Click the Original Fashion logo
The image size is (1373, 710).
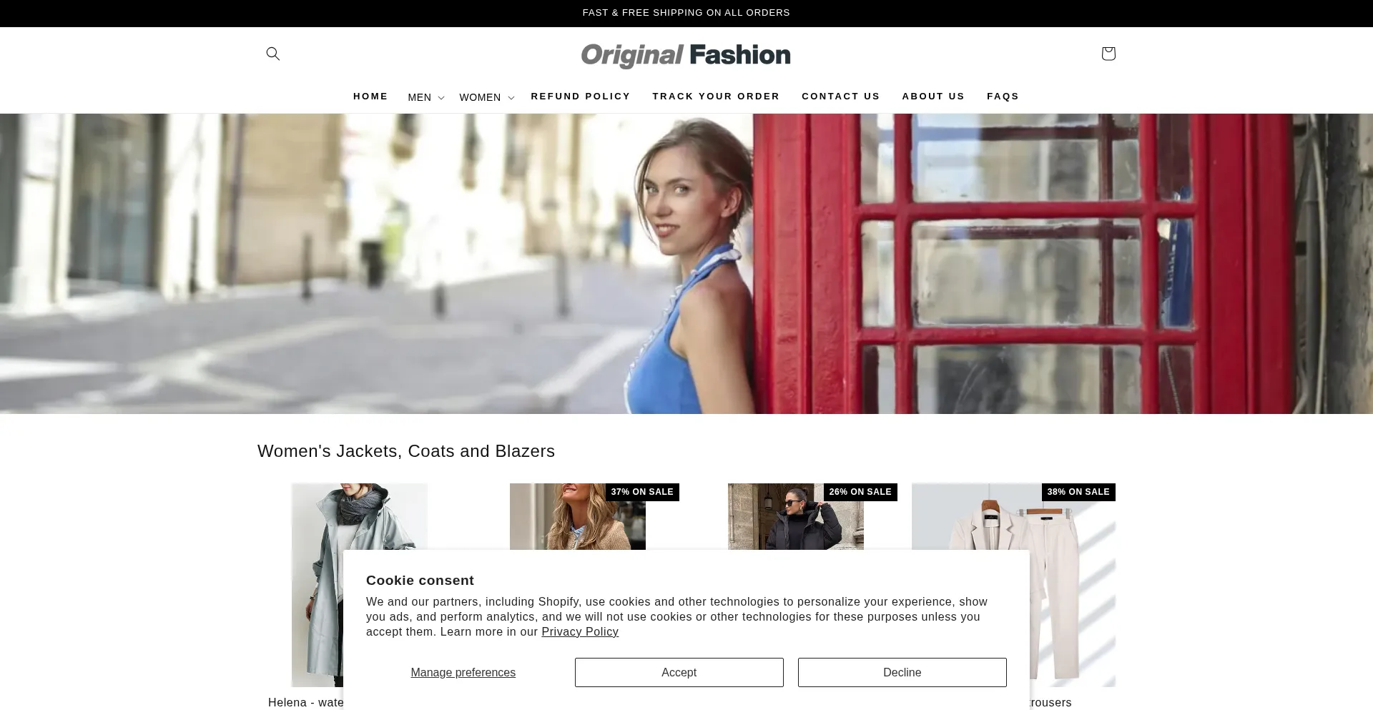tap(686, 55)
